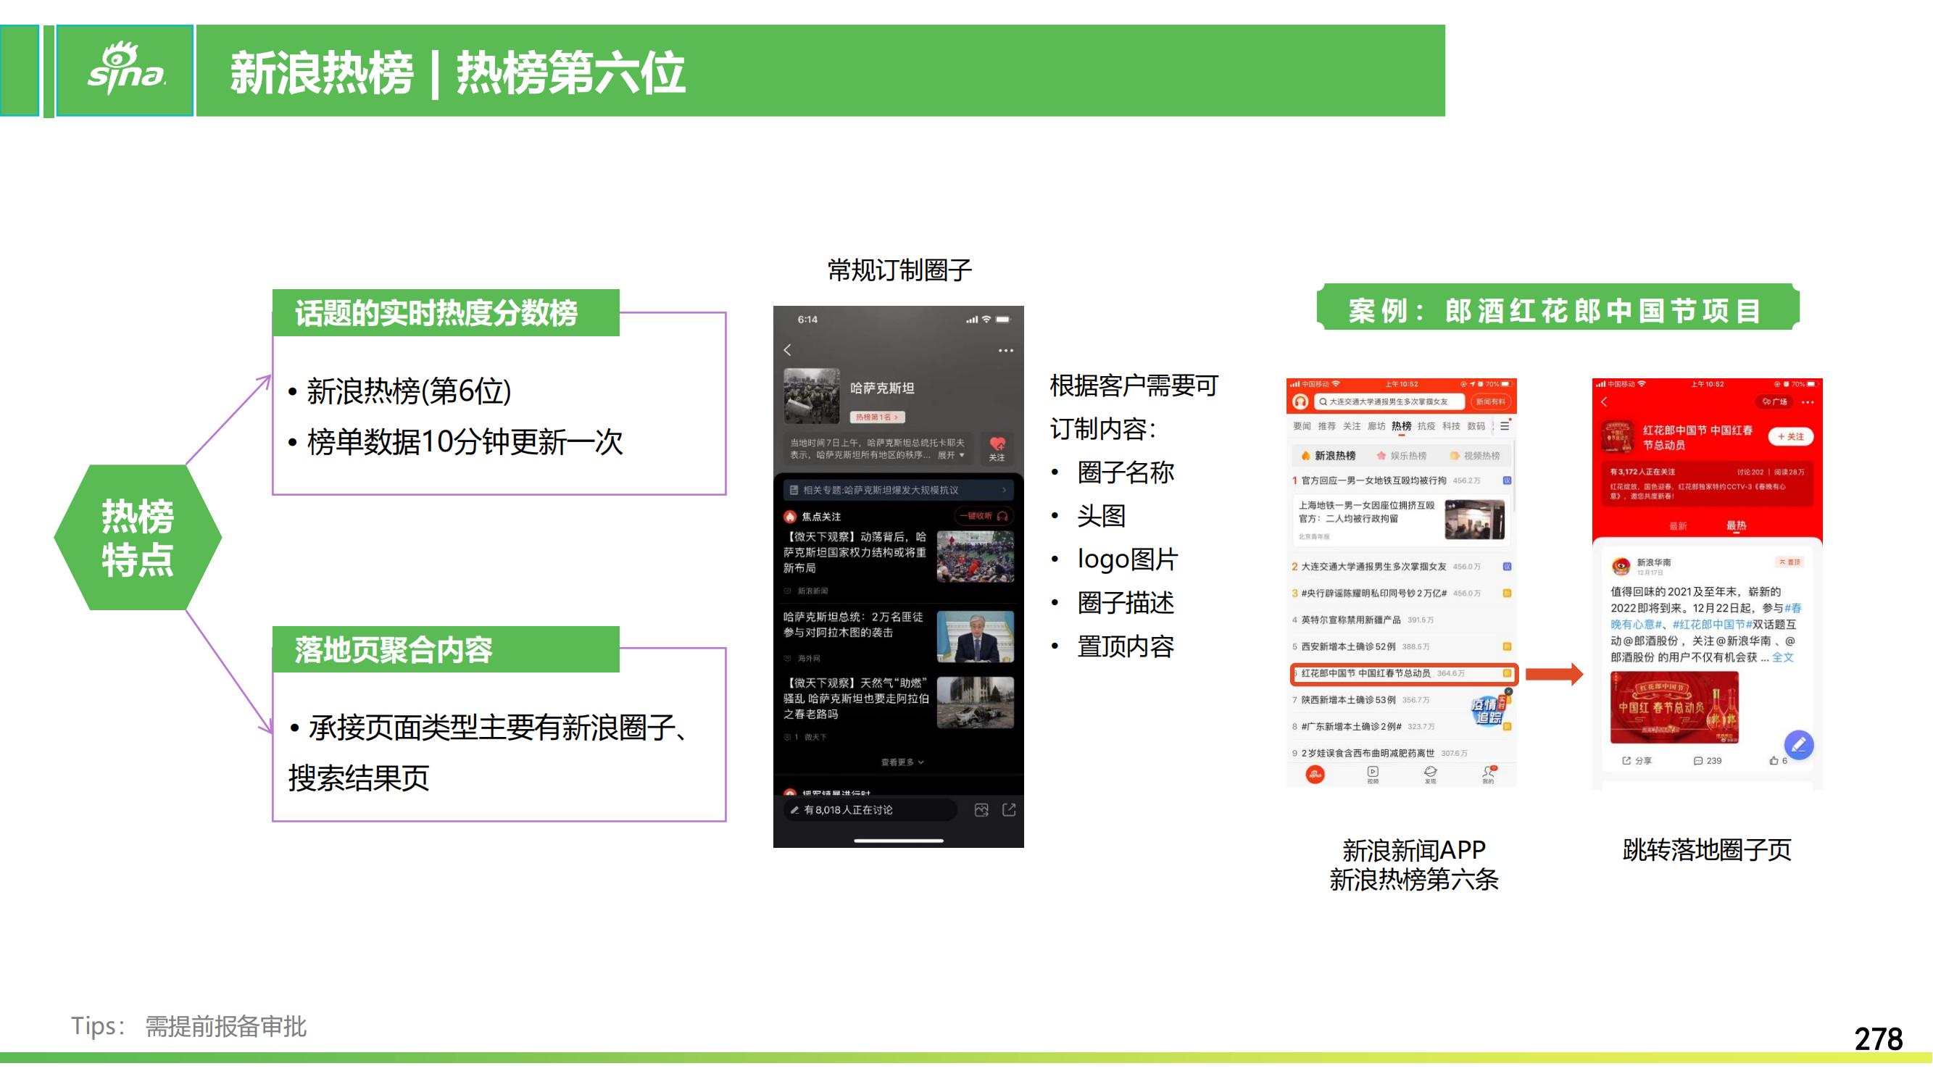Select the 视频热榜 sub-tab
This screenshot has width=1933, height=1087.
pos(1474,455)
